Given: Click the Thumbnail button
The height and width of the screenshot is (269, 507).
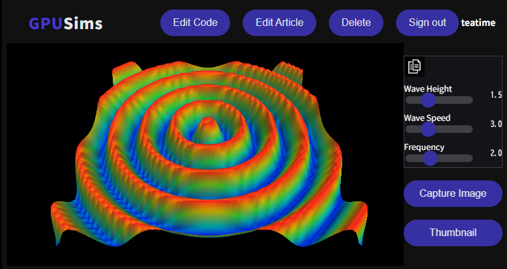Looking at the screenshot, I should coord(452,233).
